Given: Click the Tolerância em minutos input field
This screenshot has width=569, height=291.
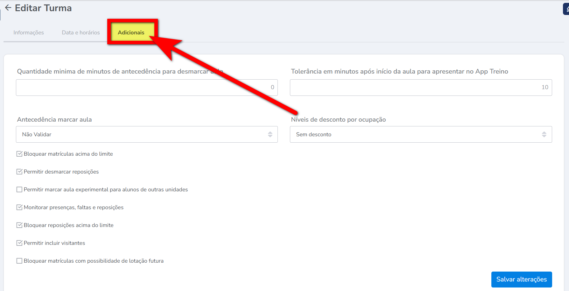Looking at the screenshot, I should [x=420, y=88].
